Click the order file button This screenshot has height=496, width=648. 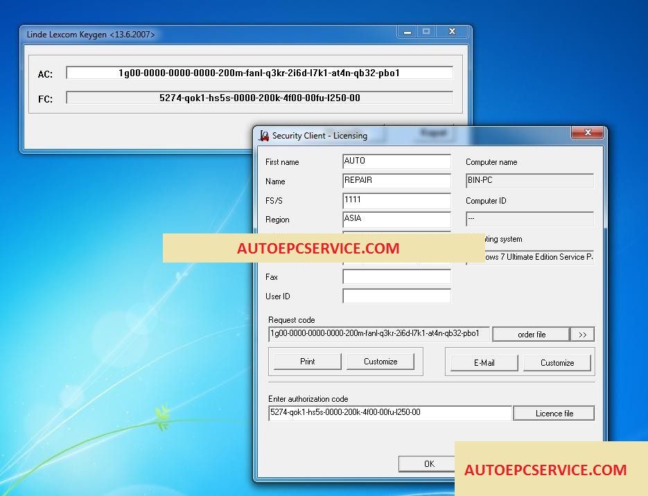tap(532, 335)
